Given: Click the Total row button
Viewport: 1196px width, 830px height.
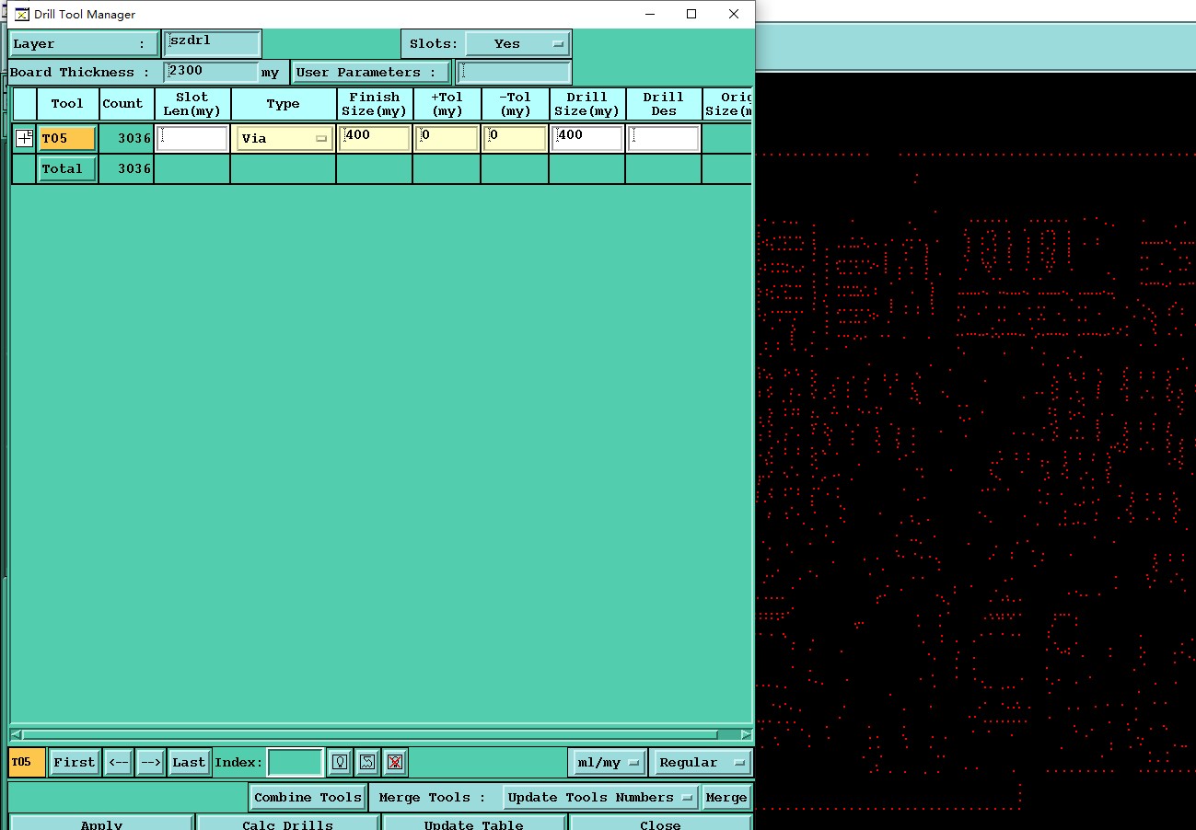Looking at the screenshot, I should (x=67, y=168).
